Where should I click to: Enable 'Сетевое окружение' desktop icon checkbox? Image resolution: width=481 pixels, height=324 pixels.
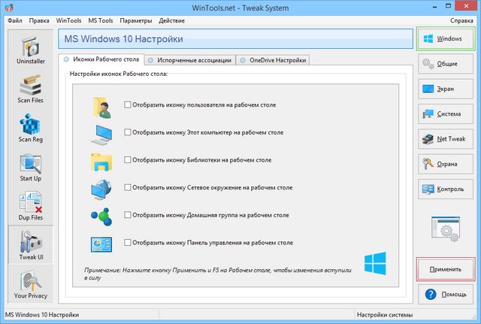[128, 187]
